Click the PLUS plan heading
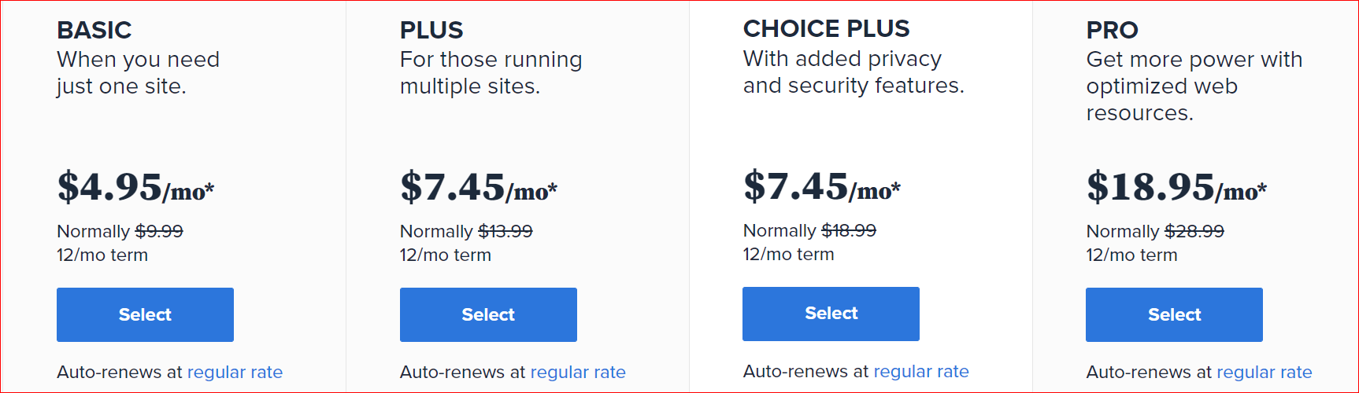1359x393 pixels. 431,30
